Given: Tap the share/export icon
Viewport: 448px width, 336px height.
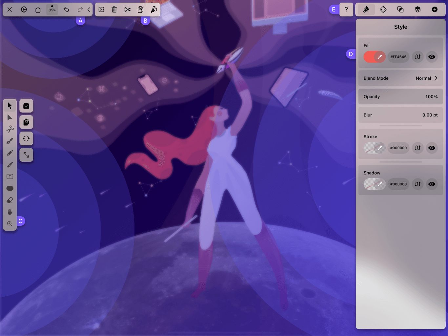Looking at the screenshot, I should tap(38, 10).
